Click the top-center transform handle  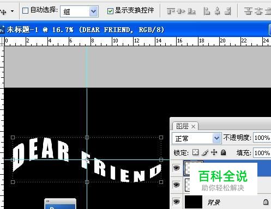(87, 137)
